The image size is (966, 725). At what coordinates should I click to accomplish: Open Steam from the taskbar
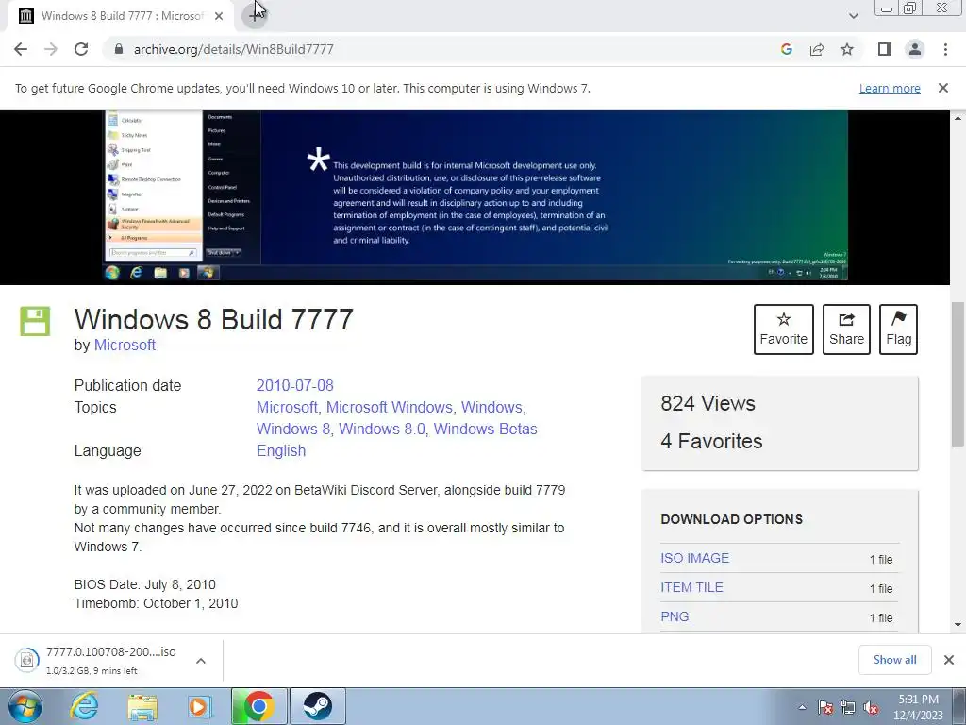click(x=317, y=706)
